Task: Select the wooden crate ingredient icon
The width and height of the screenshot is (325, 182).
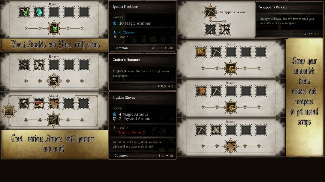Action: [201, 91]
